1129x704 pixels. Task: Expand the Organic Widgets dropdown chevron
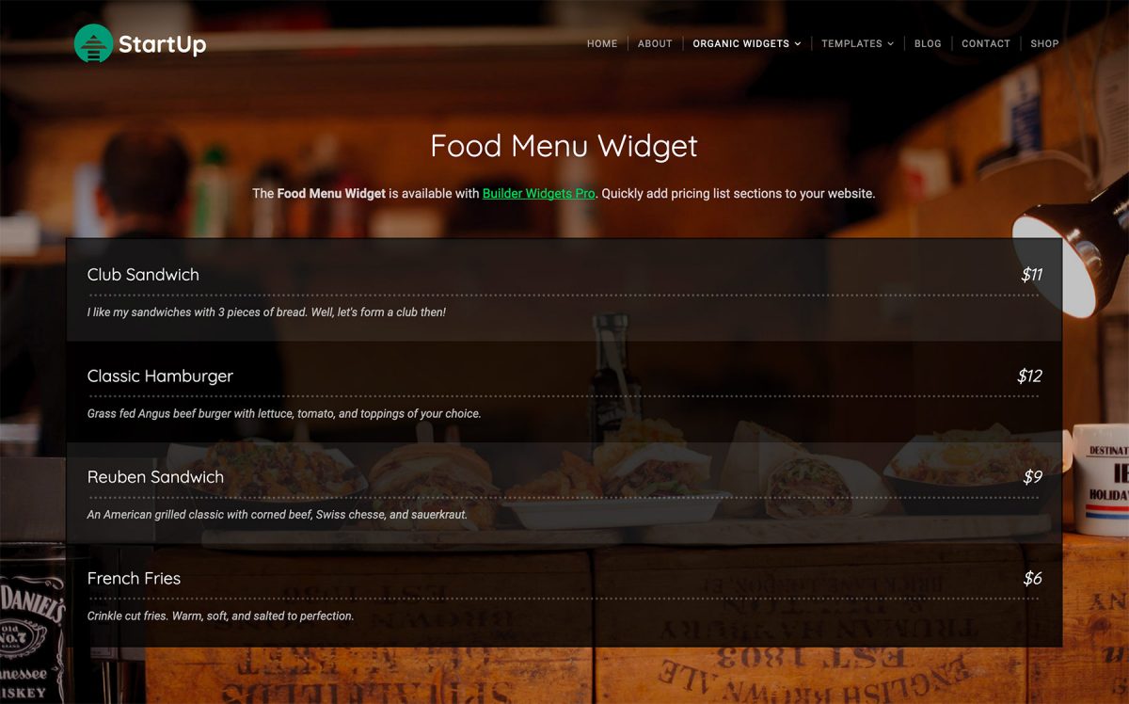point(798,43)
